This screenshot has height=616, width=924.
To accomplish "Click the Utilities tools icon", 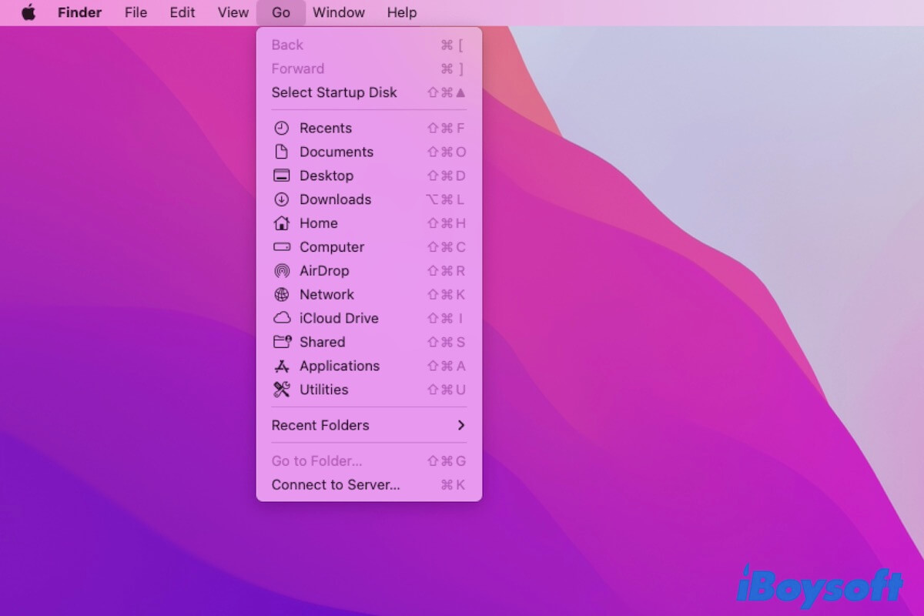I will pyautogui.click(x=282, y=390).
